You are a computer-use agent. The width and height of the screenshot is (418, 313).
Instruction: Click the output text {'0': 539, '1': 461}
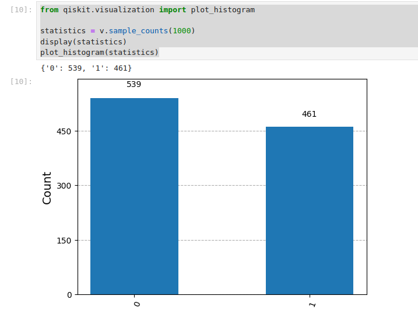click(86, 68)
